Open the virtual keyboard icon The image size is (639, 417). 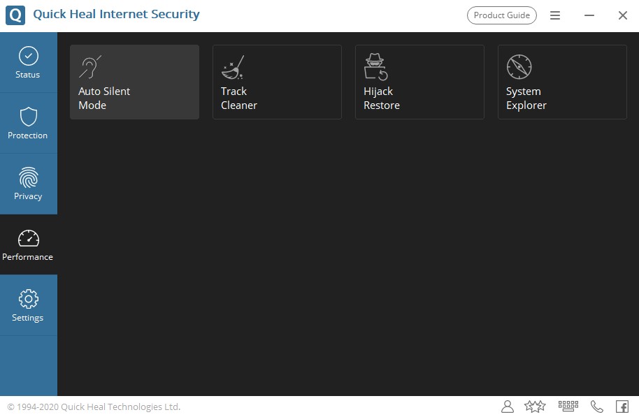568,406
